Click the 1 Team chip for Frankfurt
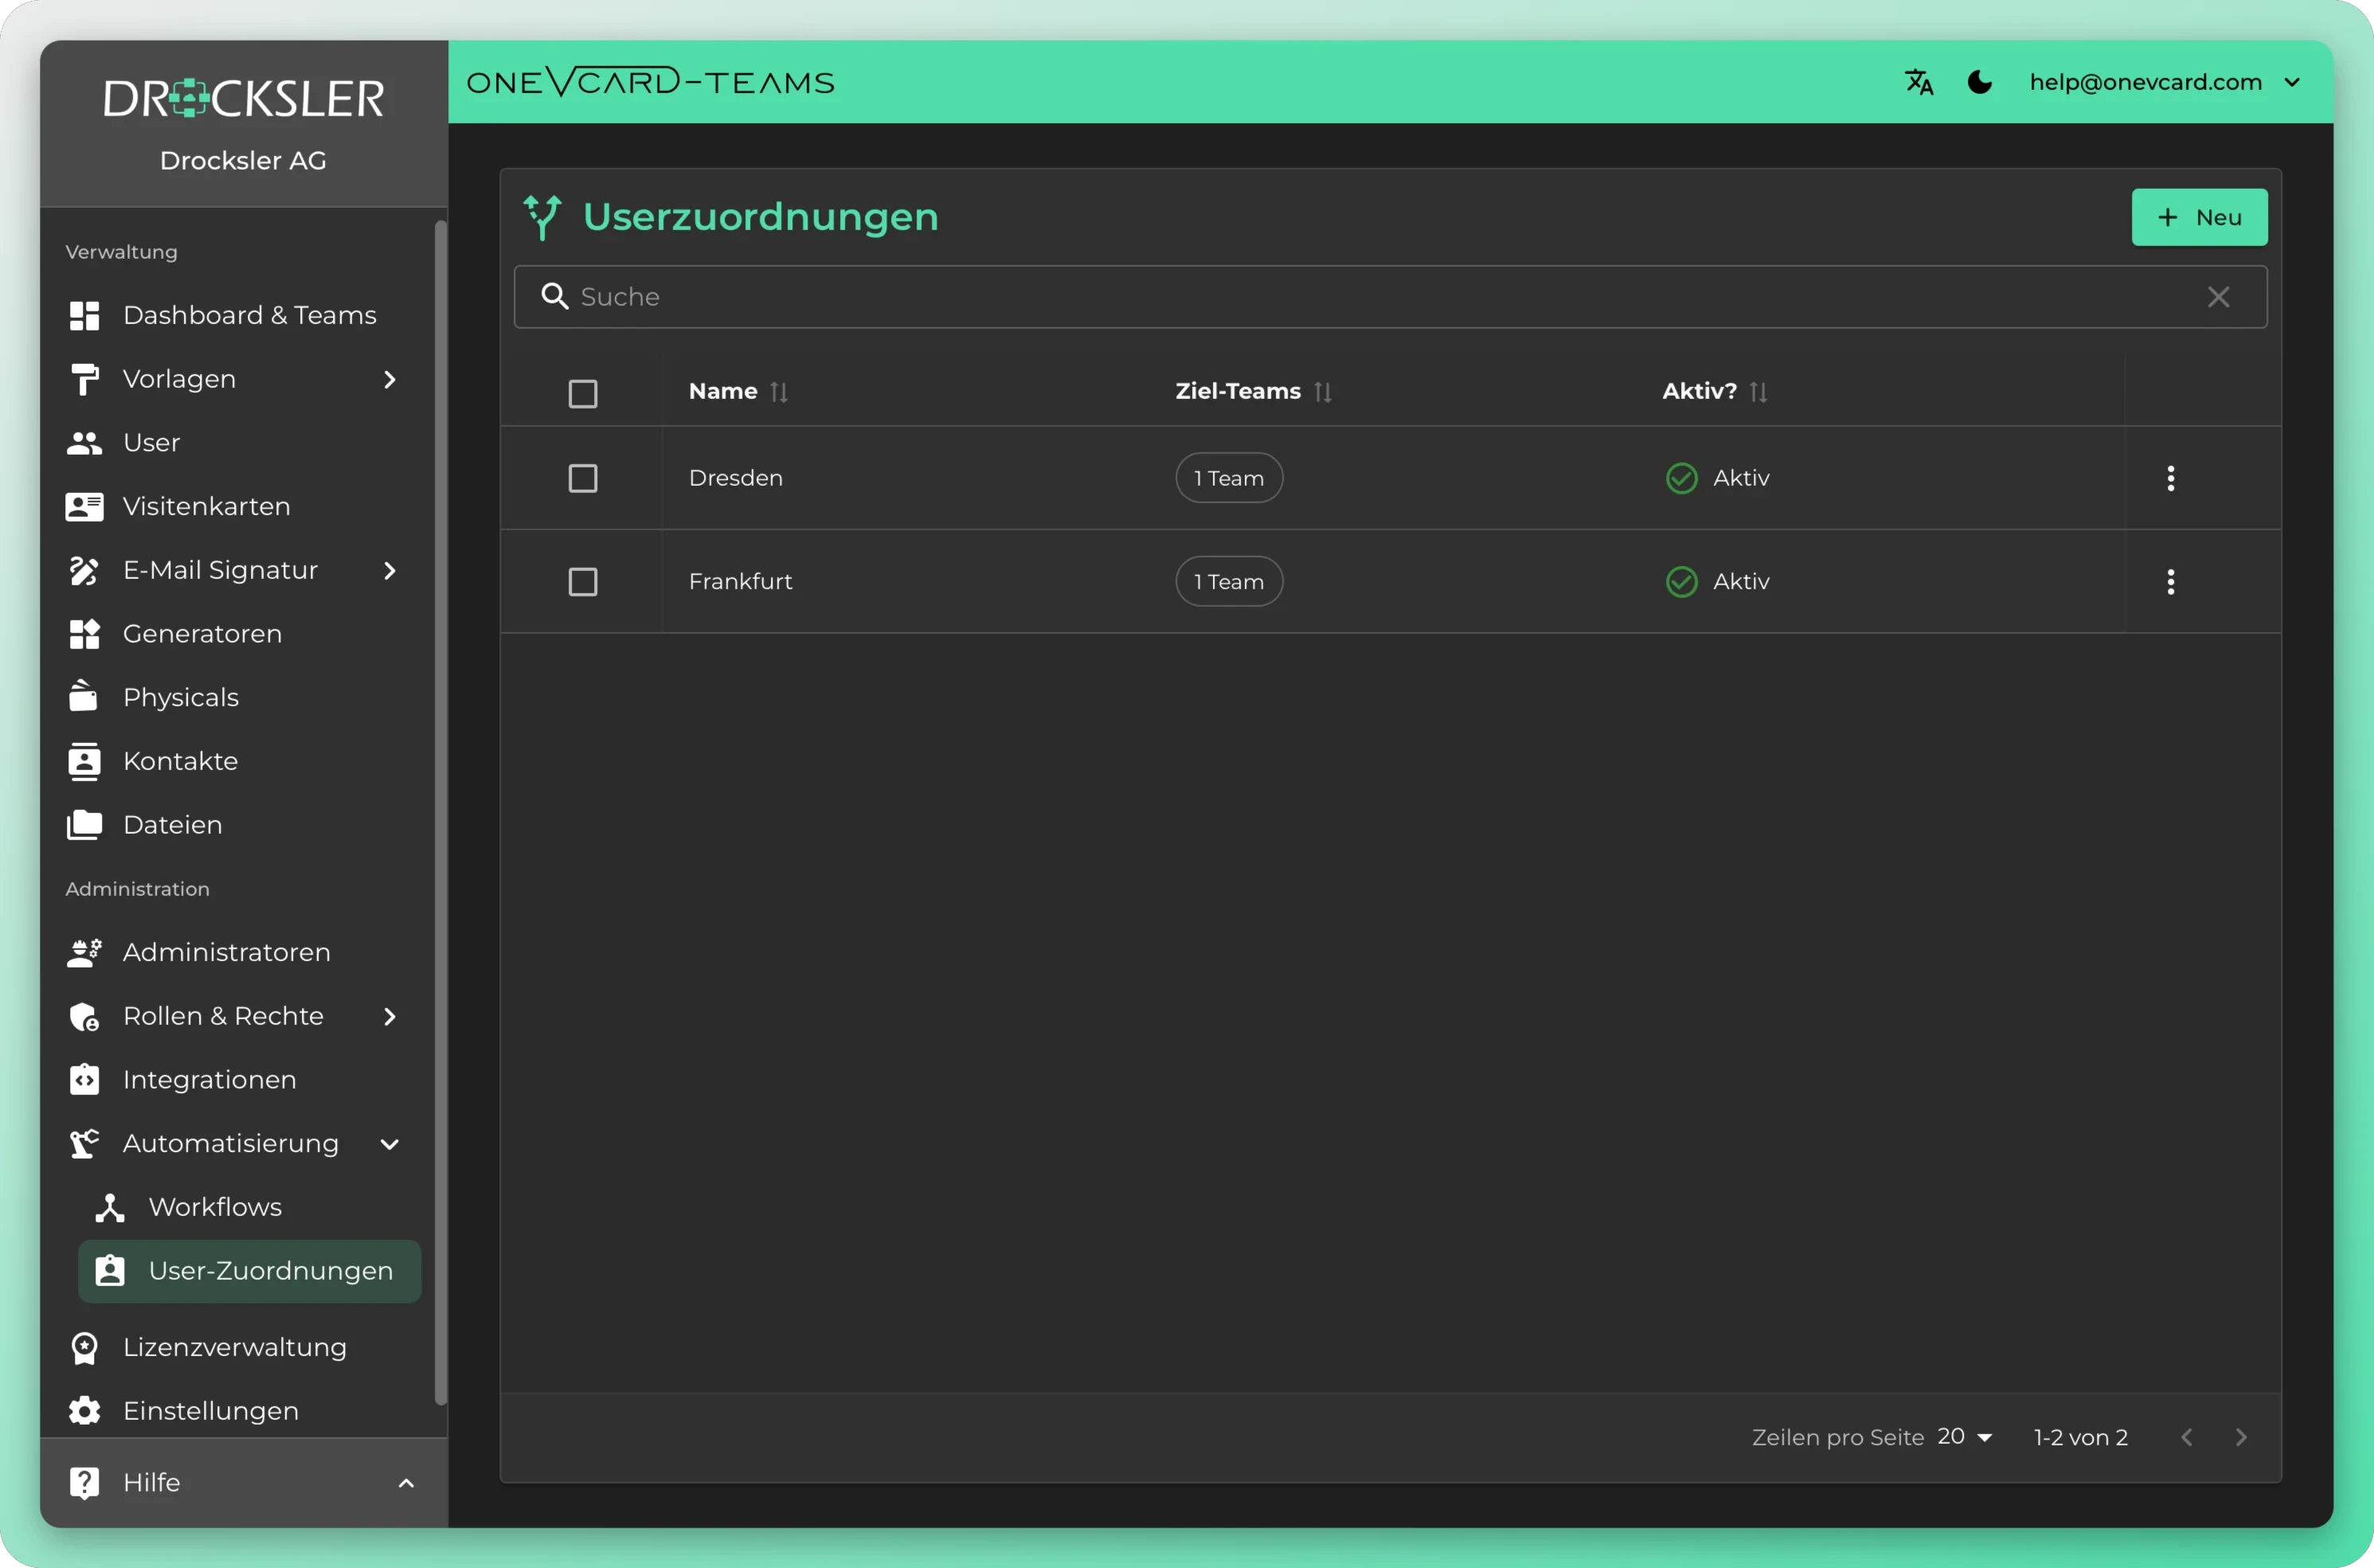This screenshot has width=2374, height=1568. point(1229,582)
